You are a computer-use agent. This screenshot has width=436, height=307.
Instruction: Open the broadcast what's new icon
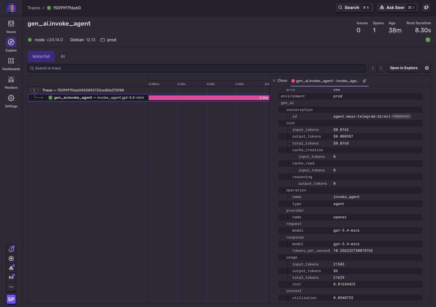pyautogui.click(x=11, y=277)
